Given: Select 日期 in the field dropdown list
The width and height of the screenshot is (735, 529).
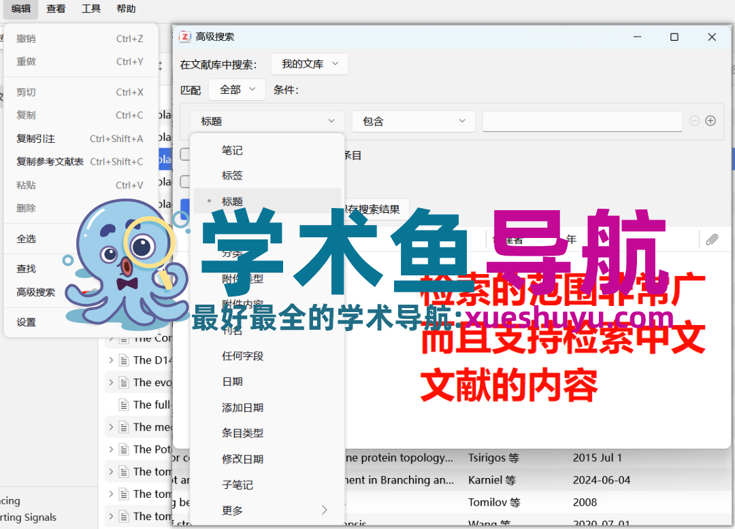Looking at the screenshot, I should tap(267, 381).
